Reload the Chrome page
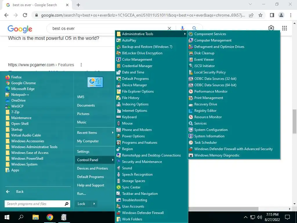Image resolution: width=297 pixels, height=223 pixels. click(25, 15)
